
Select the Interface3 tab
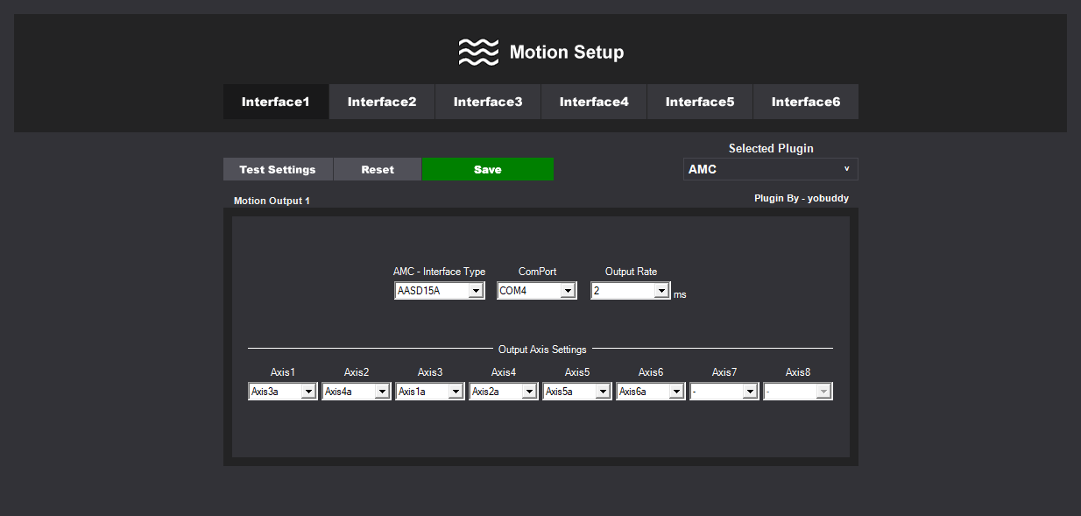click(x=488, y=102)
